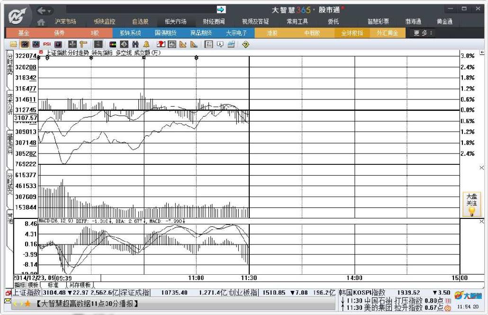This screenshot has height=315, width=488.
Task: Click the yellow hammer tool icon
Action: pyautogui.click(x=83, y=45)
